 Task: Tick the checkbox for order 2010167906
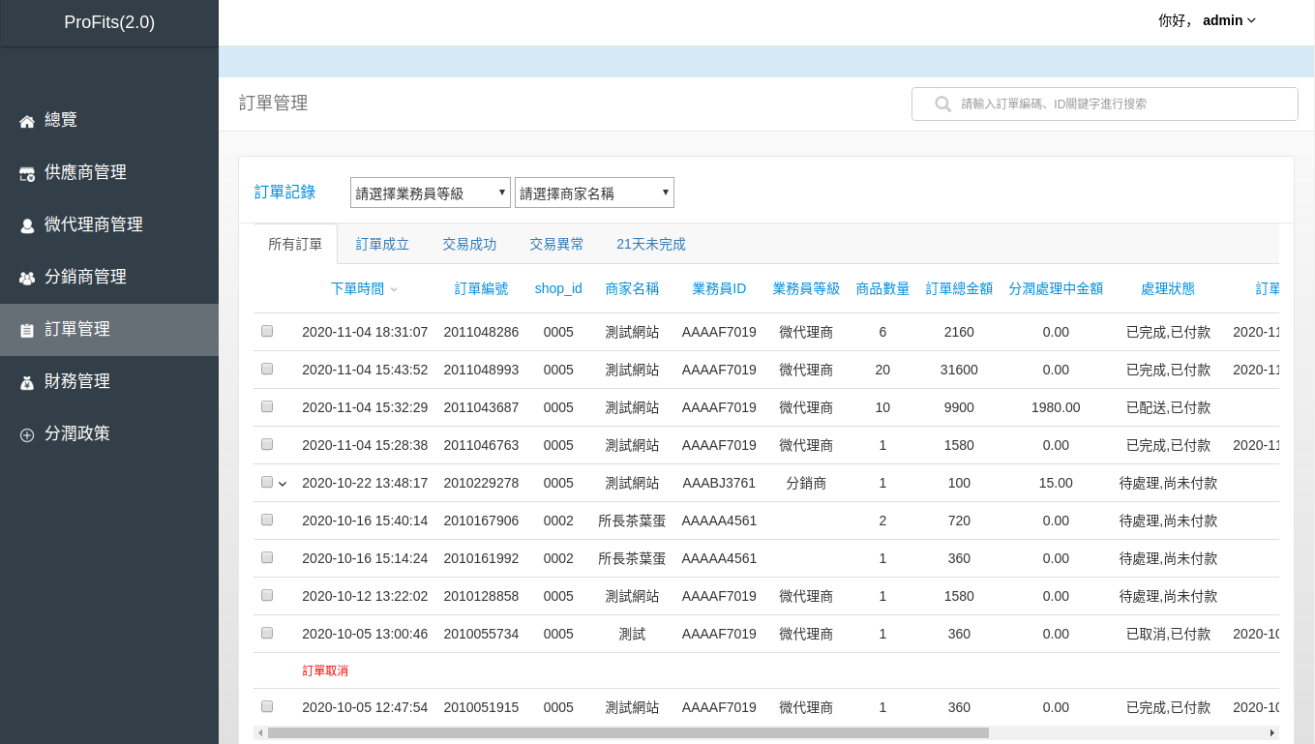[x=267, y=520]
